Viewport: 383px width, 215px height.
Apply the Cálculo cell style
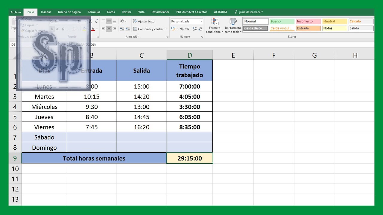pyautogui.click(x=361, y=21)
